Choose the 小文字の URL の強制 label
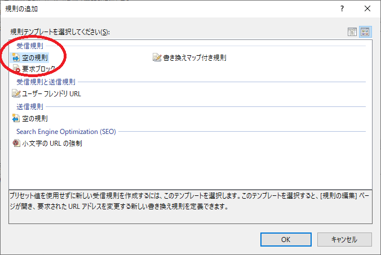 52,143
